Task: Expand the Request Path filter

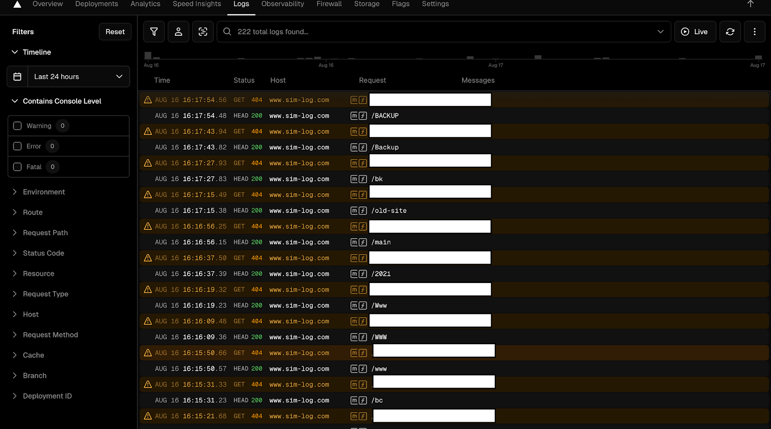Action: coord(40,233)
